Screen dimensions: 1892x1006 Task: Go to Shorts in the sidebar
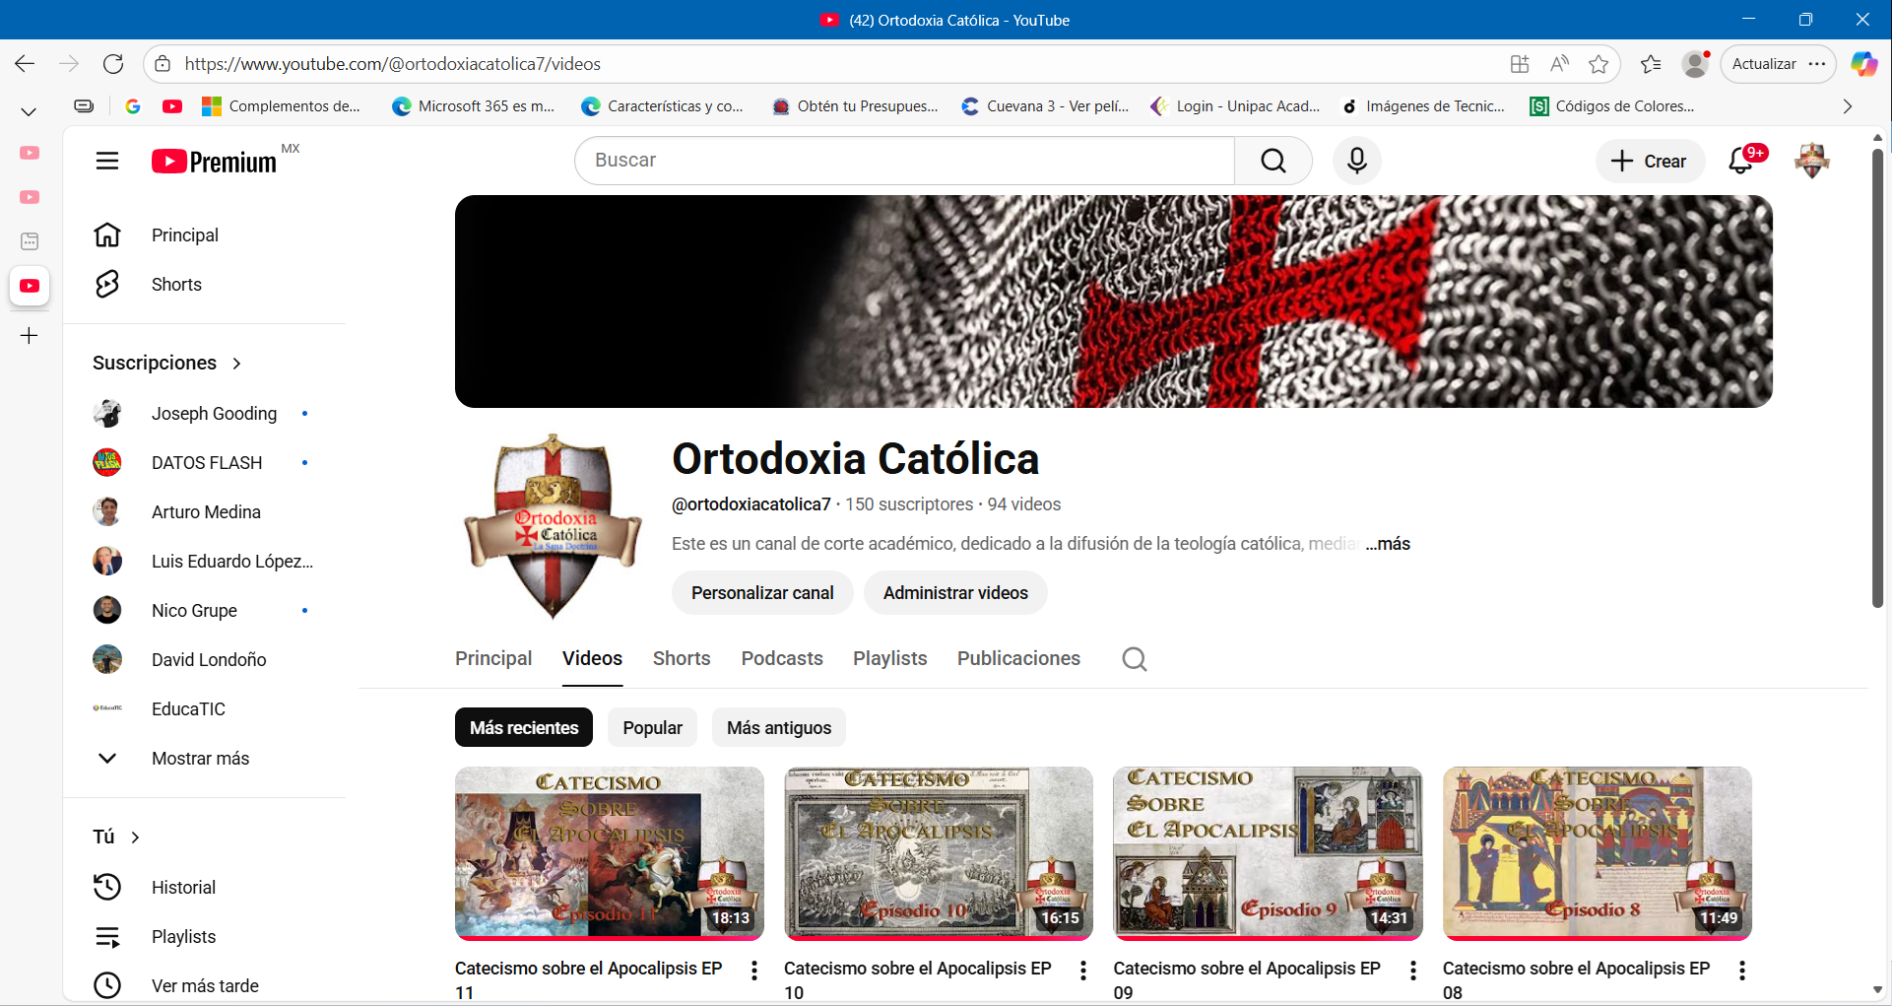176,285
